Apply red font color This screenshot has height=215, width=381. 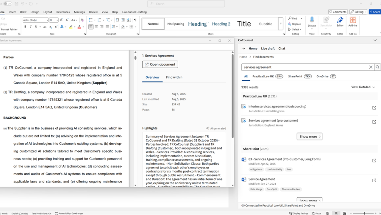click(x=79, y=27)
